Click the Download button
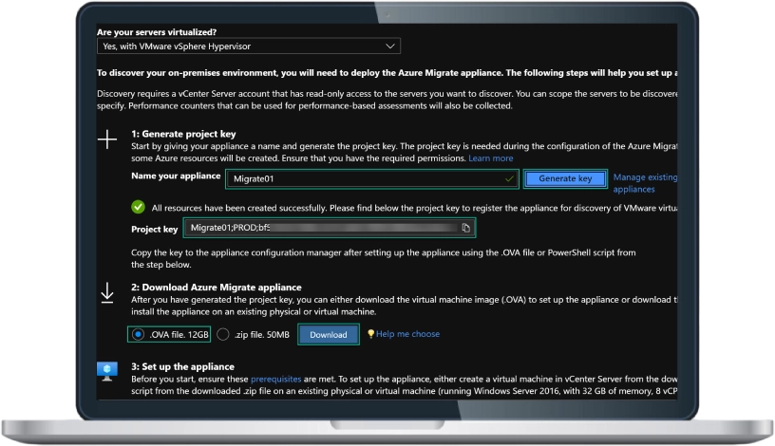Image resolution: width=775 pixels, height=446 pixels. click(x=329, y=334)
